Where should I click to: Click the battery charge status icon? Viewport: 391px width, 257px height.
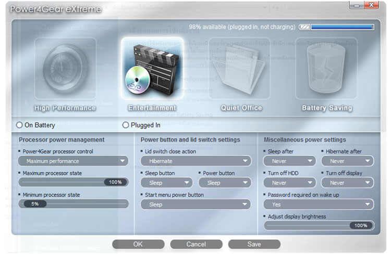pyautogui.click(x=304, y=27)
